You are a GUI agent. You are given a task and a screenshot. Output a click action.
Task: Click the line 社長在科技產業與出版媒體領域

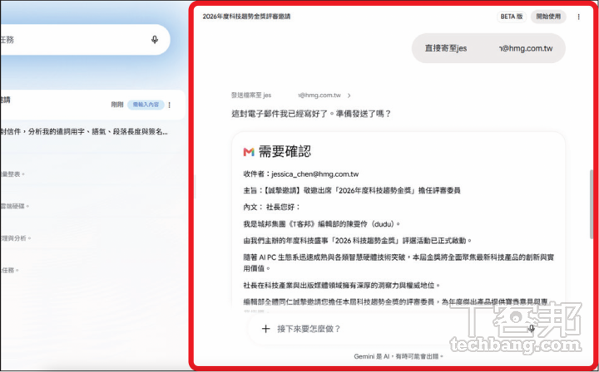pos(342,285)
